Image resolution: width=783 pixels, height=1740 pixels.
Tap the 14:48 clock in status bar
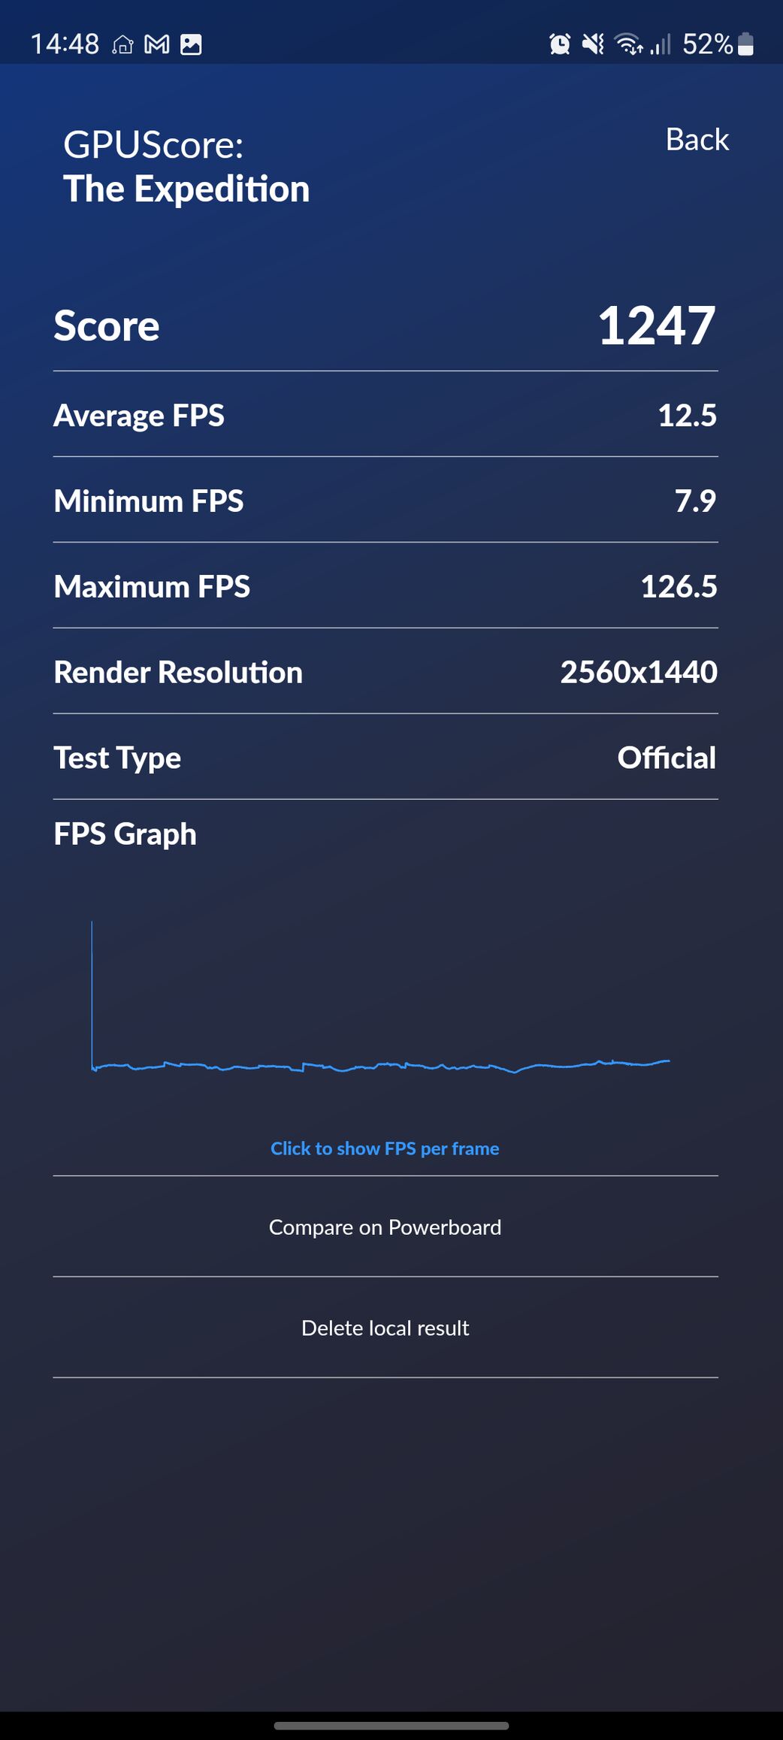tap(65, 44)
